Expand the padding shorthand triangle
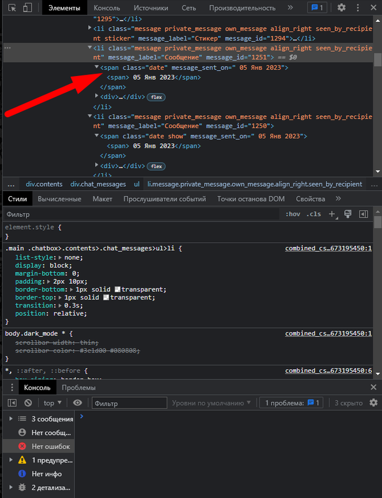The image size is (382, 498). coord(49,281)
